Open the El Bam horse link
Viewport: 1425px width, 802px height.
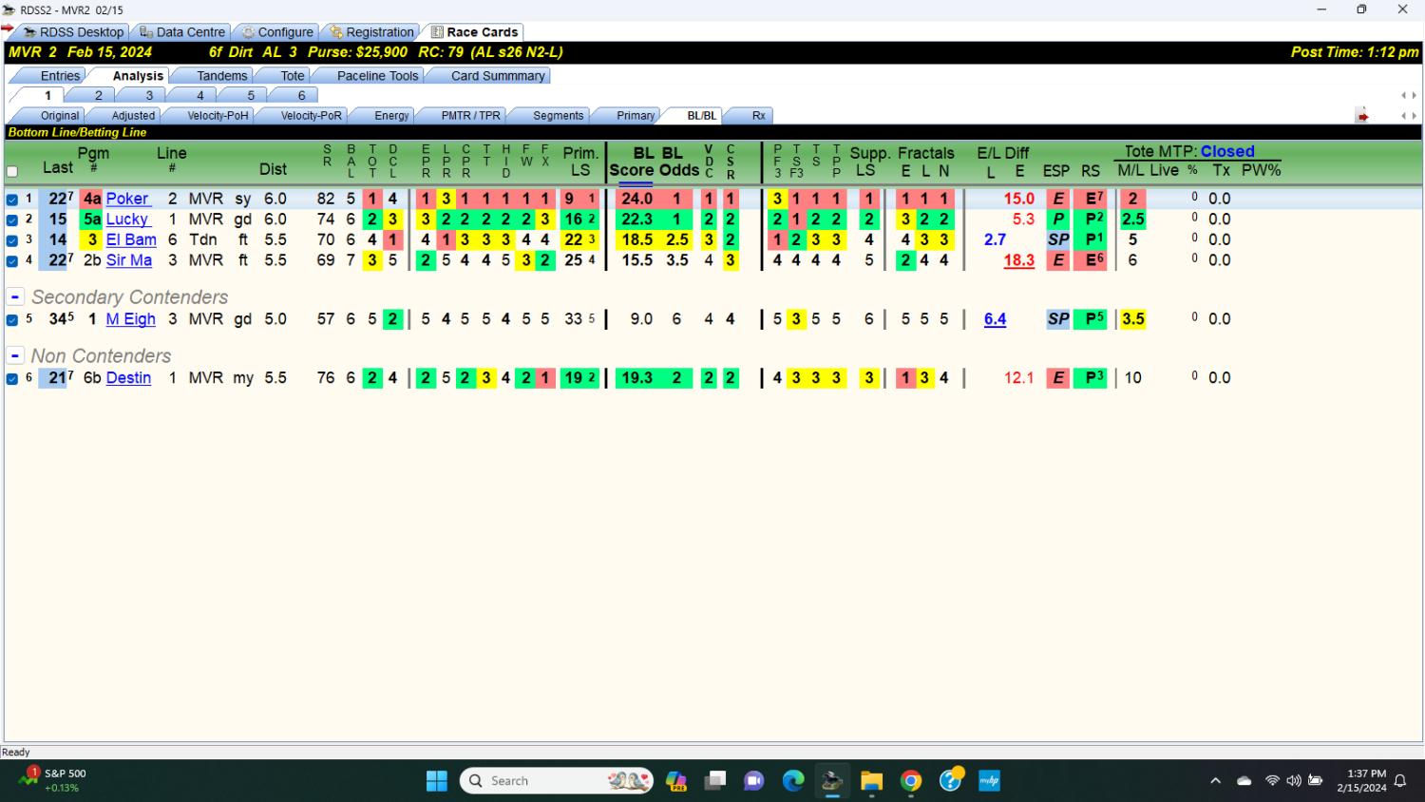[131, 239]
